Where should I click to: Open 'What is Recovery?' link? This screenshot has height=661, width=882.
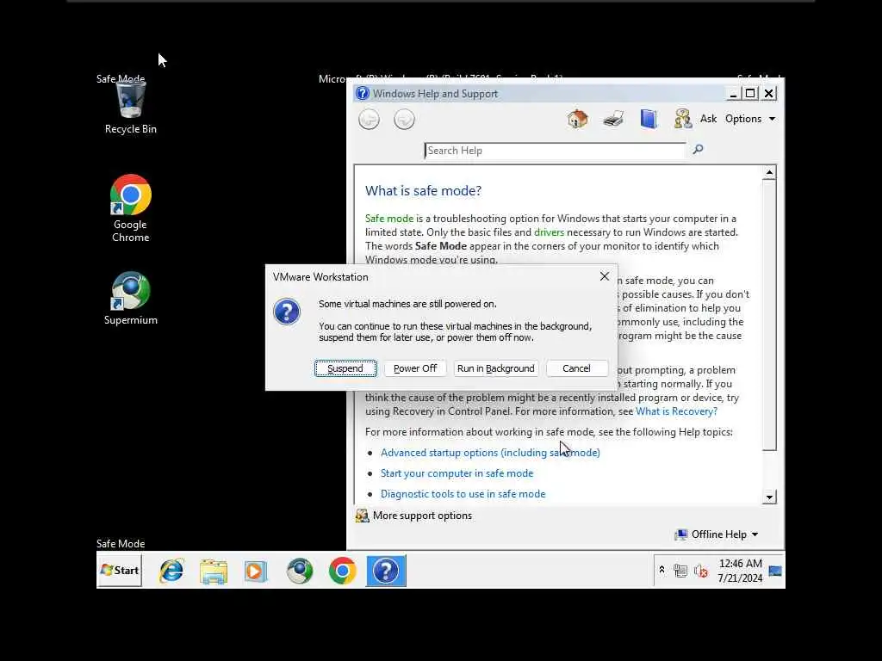[x=676, y=411]
